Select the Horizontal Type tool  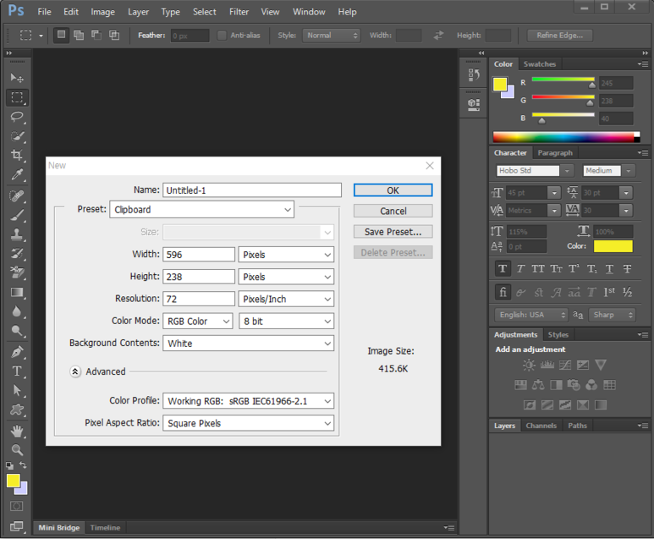coord(17,371)
